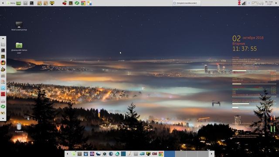Click the red flag keyboard layout indicator
Image resolution: width=279 pixels, height=157 pixels.
(239, 3)
